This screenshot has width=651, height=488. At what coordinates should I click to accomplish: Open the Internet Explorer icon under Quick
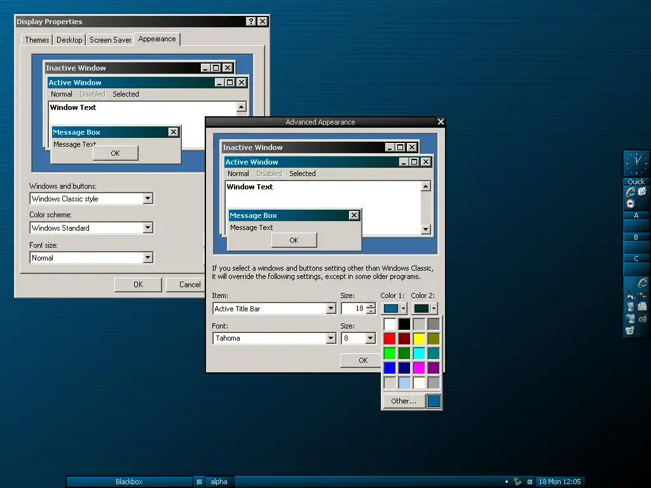pos(631,192)
